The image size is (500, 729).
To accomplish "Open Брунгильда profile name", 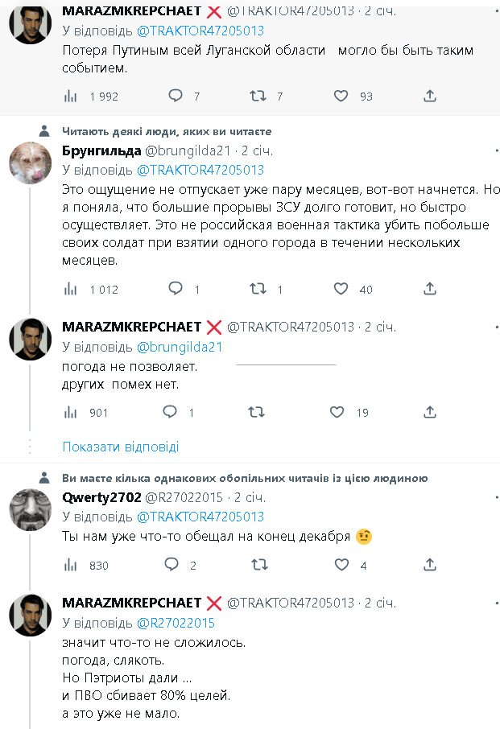I will click(101, 150).
